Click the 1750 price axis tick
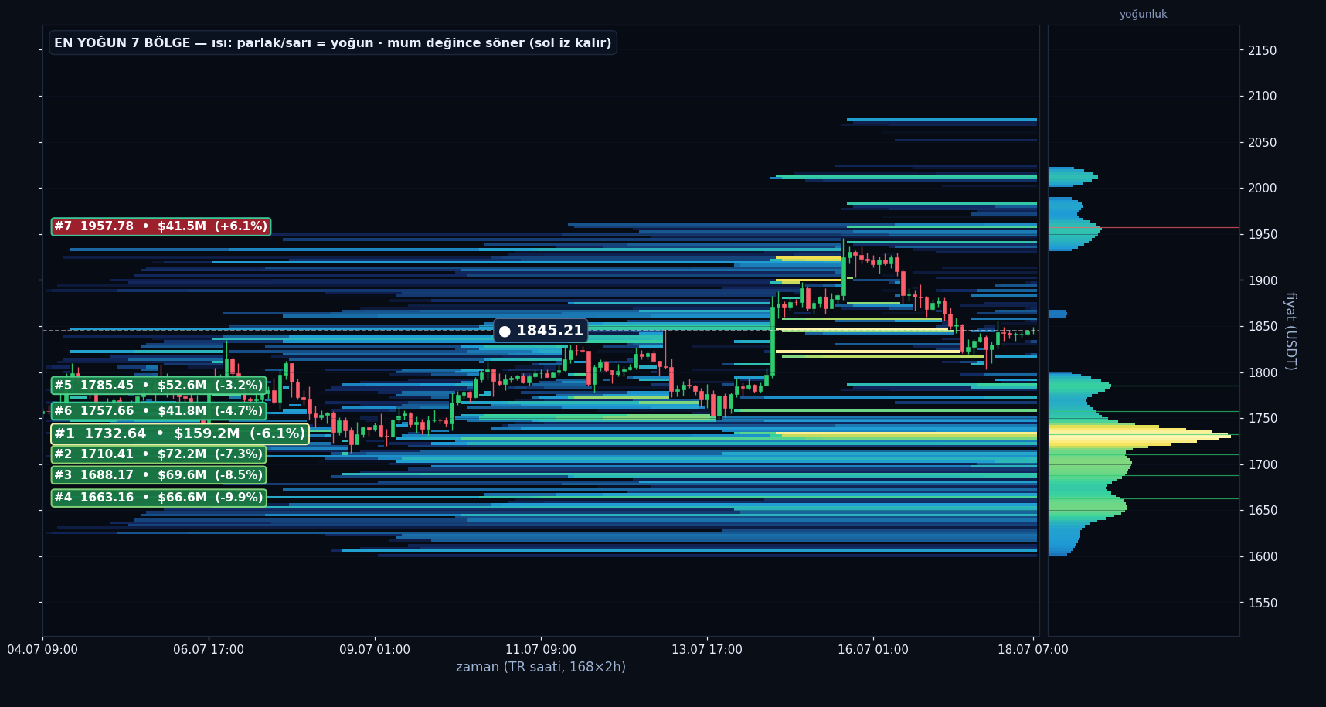Image resolution: width=1326 pixels, height=707 pixels. pos(1263,419)
